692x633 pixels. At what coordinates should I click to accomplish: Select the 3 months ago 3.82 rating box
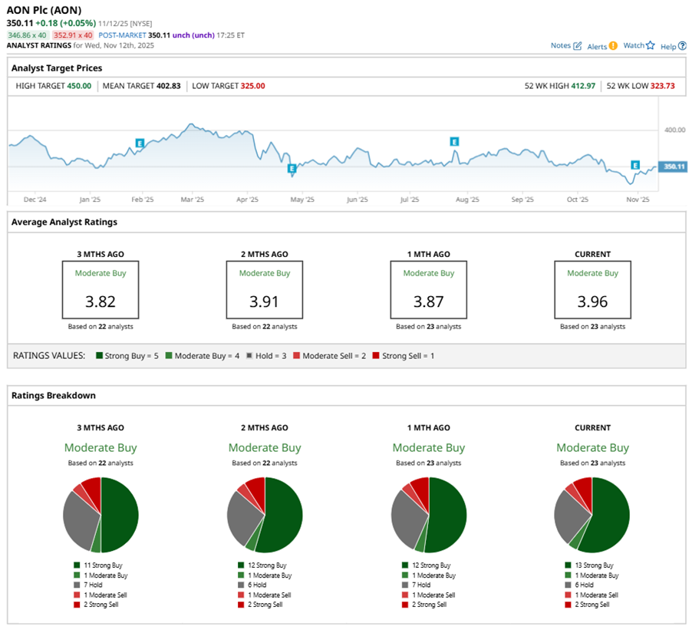101,289
